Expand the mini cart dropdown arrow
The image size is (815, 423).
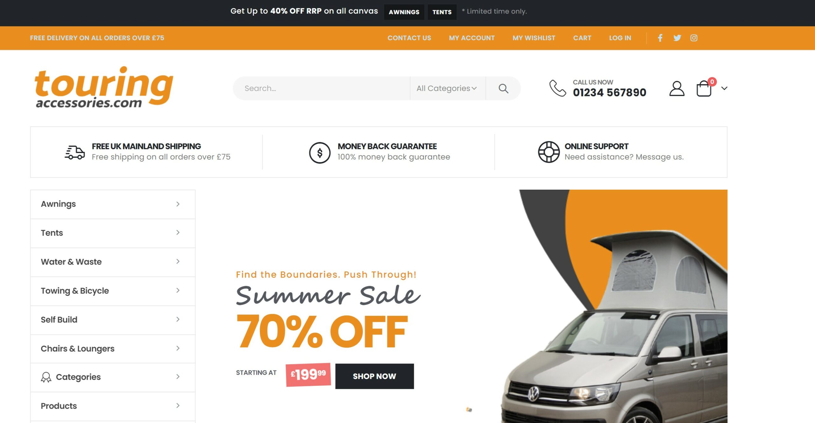724,88
